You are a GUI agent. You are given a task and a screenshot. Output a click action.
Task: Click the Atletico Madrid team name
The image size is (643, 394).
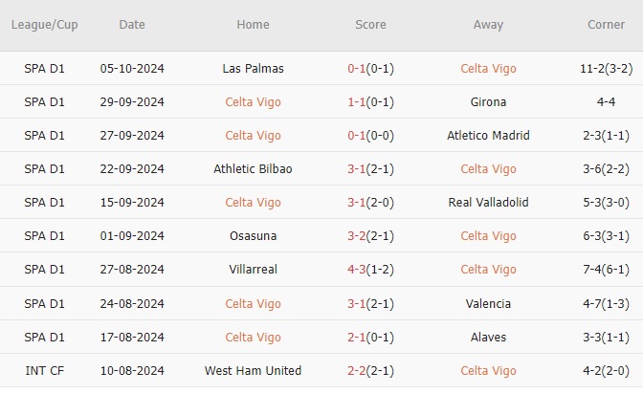pyautogui.click(x=488, y=136)
